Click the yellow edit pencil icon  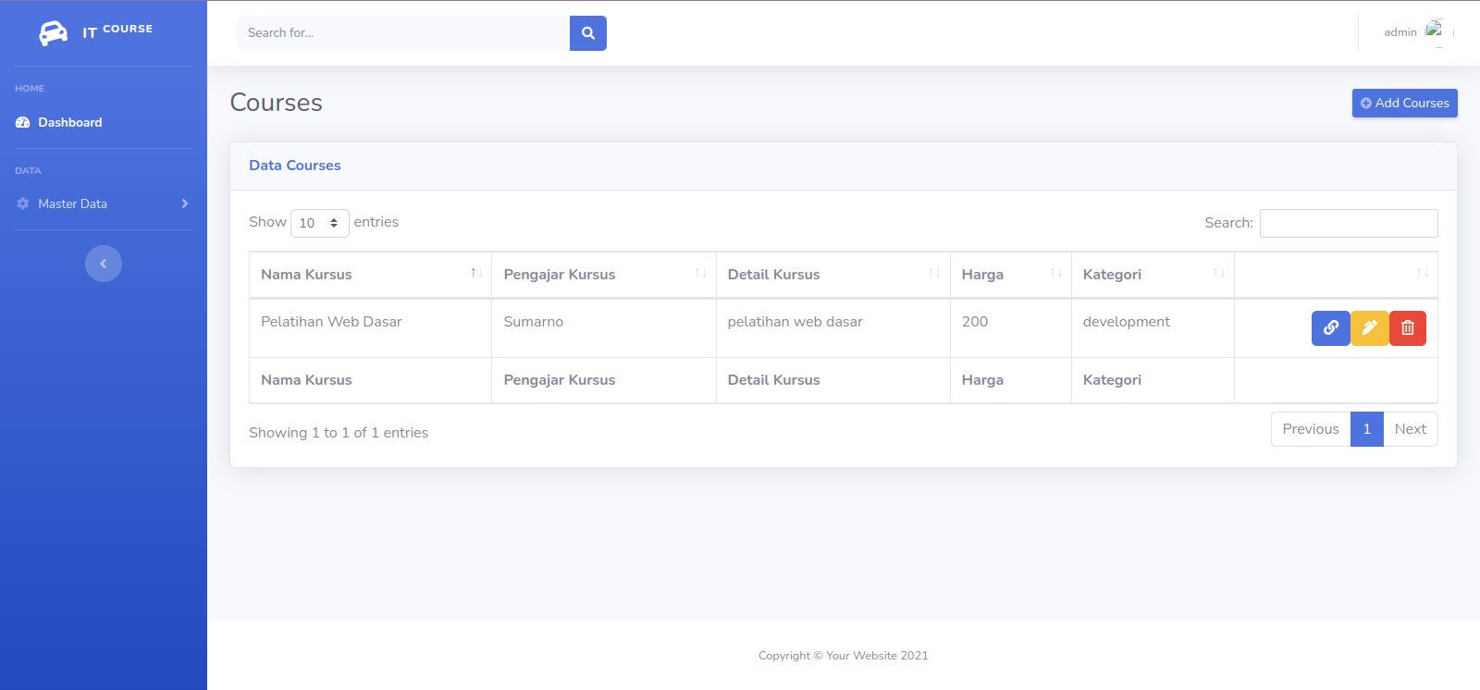tap(1369, 327)
